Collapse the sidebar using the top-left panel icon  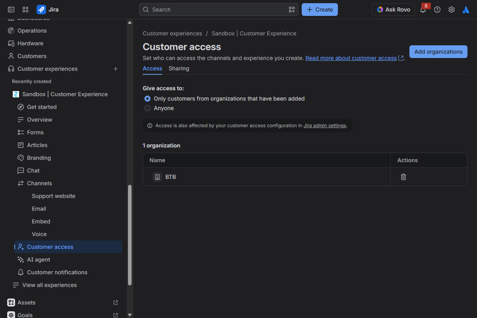pyautogui.click(x=11, y=10)
